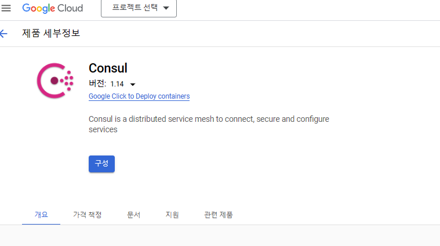440x246 pixels.
Task: Open the main navigation hamburger menu
Action: tap(6, 9)
